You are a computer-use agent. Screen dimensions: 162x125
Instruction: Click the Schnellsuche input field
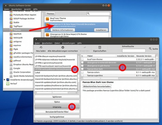[134, 50]
